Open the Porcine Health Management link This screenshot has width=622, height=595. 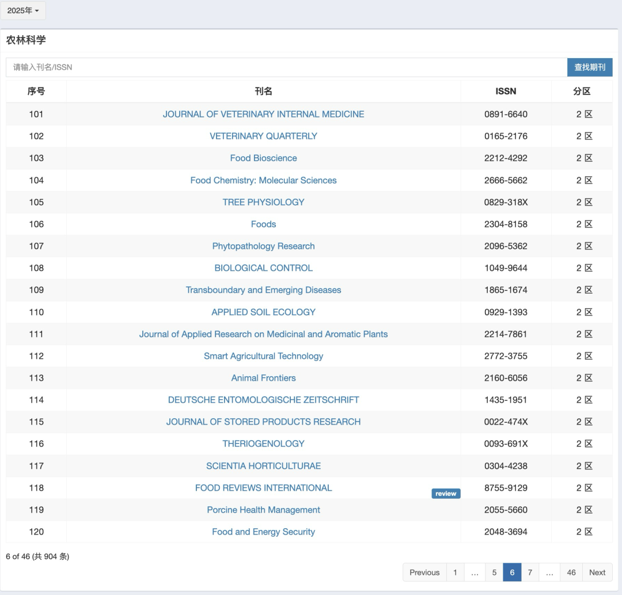coord(263,510)
